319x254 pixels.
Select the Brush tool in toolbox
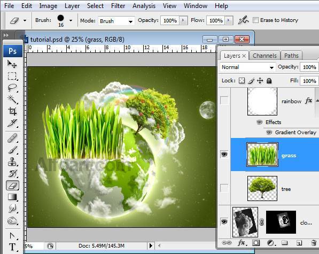(x=12, y=150)
